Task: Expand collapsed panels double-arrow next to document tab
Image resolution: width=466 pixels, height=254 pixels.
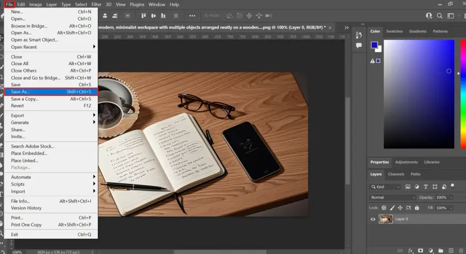Action: coord(346,28)
